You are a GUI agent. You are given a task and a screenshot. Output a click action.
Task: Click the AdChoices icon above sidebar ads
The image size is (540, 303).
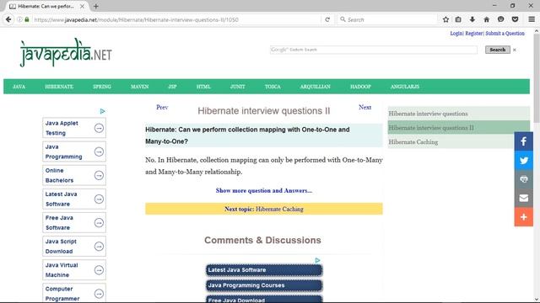tap(102, 111)
